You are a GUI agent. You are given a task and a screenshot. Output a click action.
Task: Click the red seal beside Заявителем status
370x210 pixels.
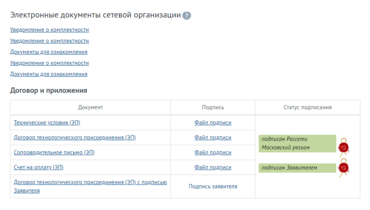[x=343, y=168]
